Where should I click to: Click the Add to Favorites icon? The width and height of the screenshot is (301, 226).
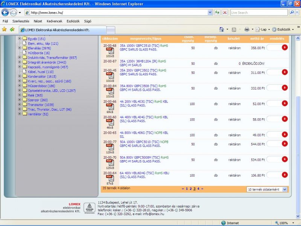[12, 29]
